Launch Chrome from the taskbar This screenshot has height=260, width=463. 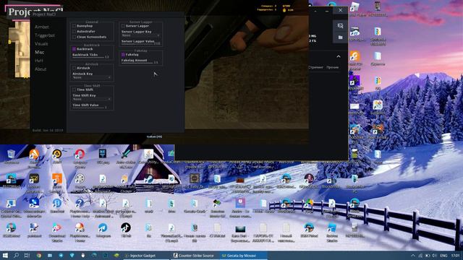pos(39,256)
